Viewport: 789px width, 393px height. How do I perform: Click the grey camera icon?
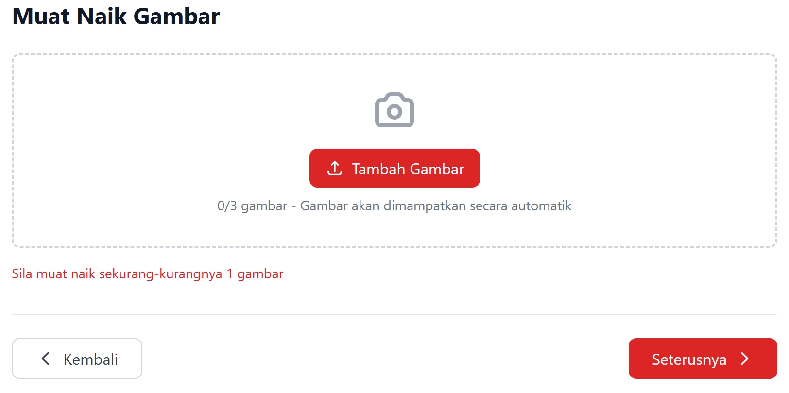pos(394,110)
